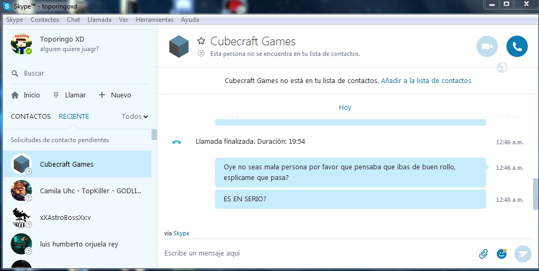Focus the Escribe un mensaje aquí box
The image size is (539, 271).
coord(318,253)
